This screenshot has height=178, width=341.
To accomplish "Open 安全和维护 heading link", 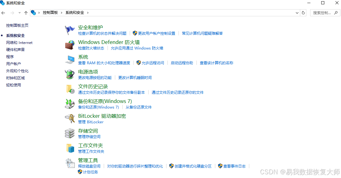I will [91, 27].
